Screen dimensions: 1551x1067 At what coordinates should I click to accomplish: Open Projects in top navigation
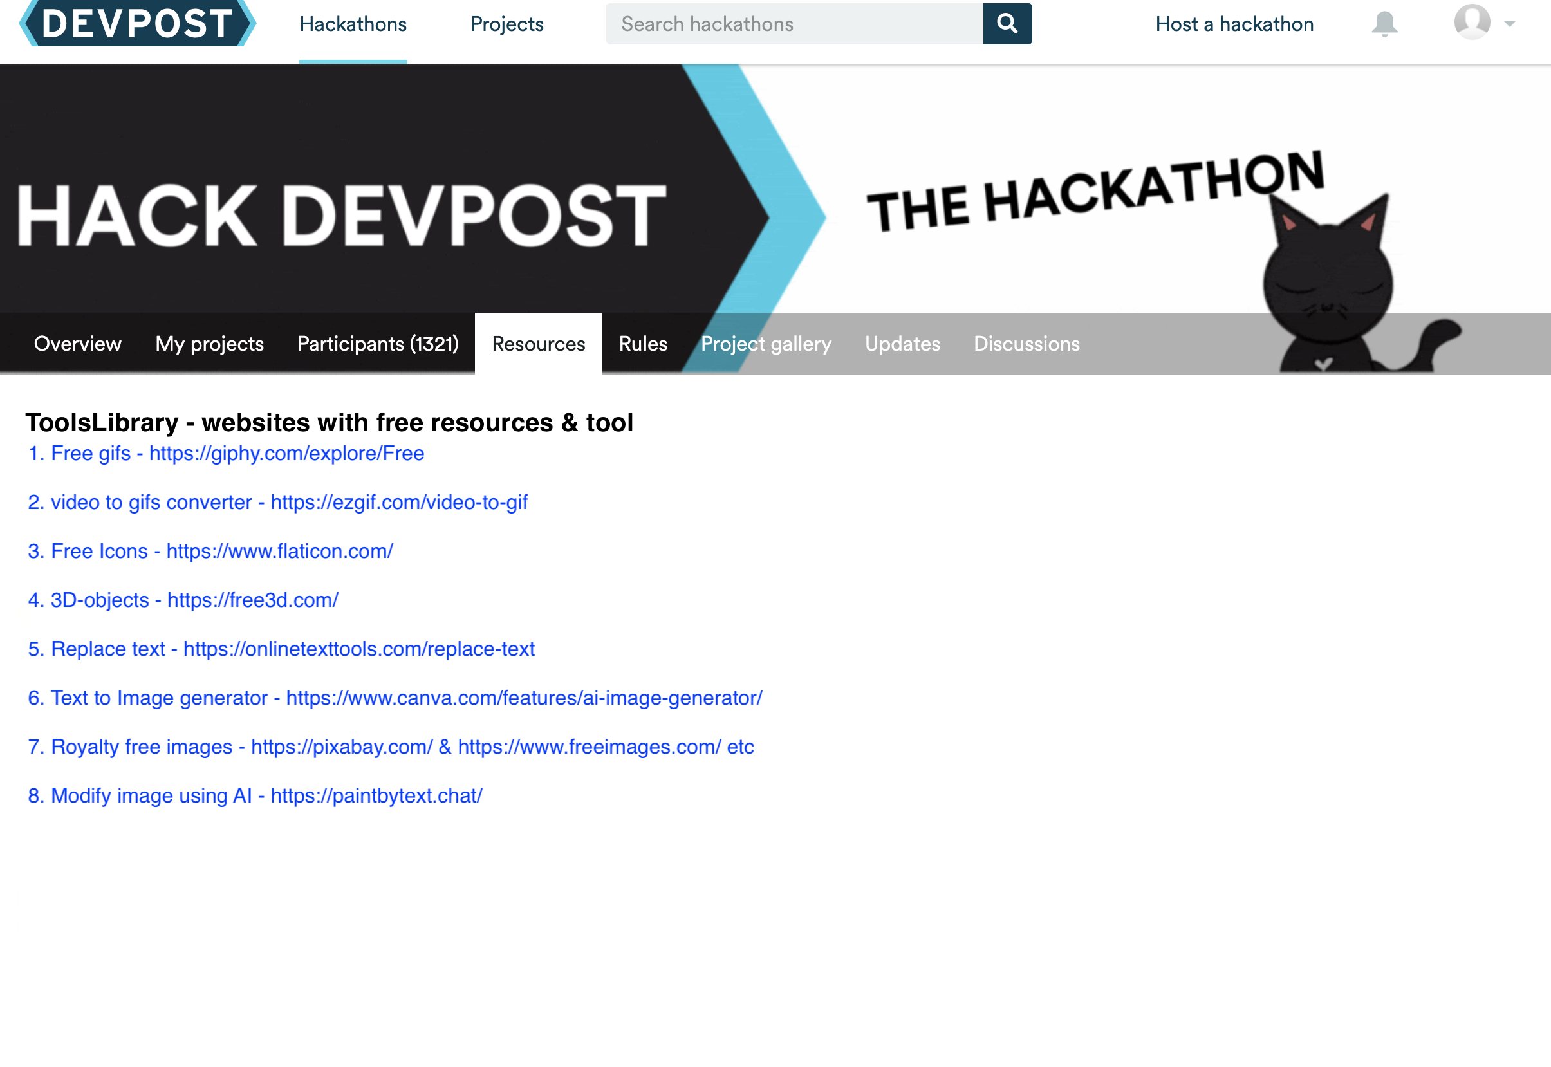tap(506, 24)
